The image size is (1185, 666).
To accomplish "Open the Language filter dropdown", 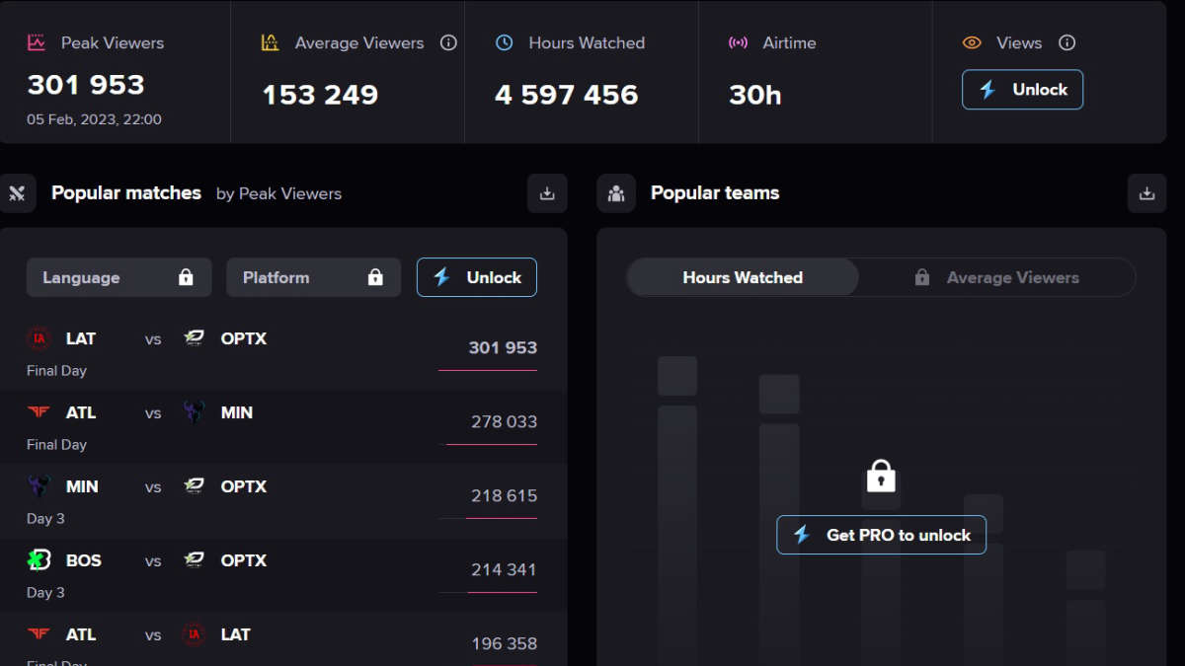I will click(118, 277).
